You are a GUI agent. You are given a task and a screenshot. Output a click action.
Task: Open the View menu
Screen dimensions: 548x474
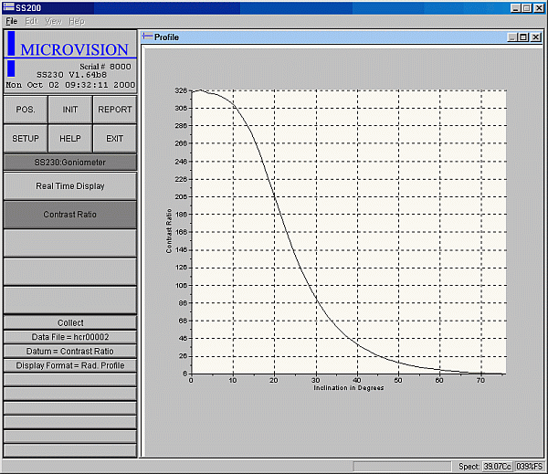tap(54, 20)
